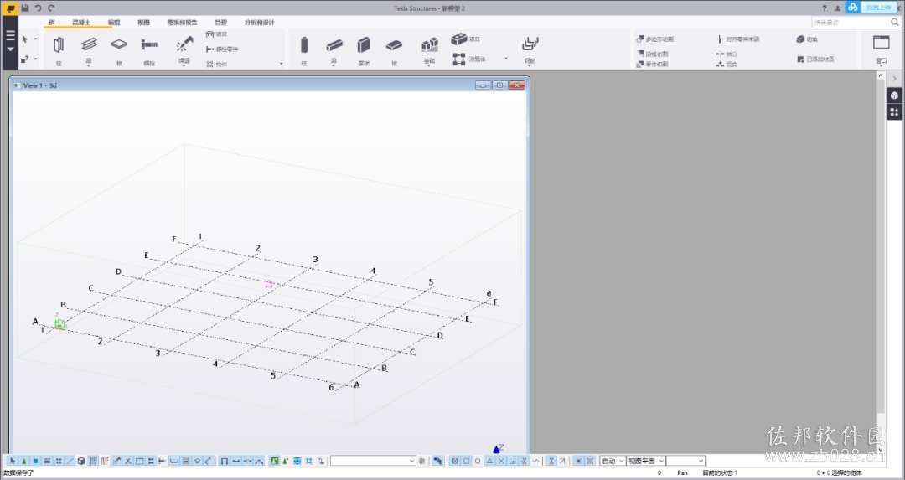Toggle the scissors cut selection switch
This screenshot has height=480, width=905.
pyautogui.click(x=128, y=461)
